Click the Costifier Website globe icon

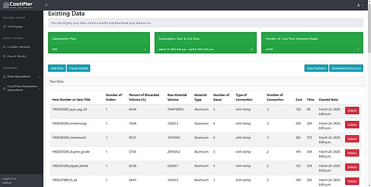point(5,47)
